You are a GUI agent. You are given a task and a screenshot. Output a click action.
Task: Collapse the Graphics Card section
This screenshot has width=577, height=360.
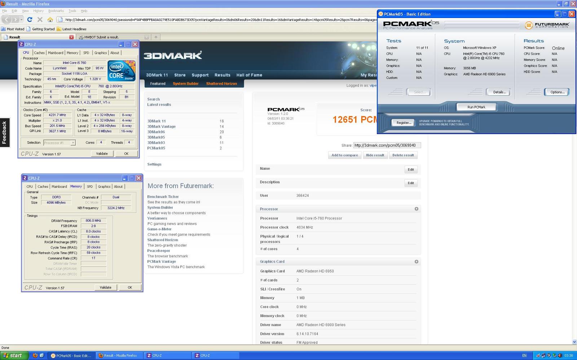pos(417,262)
